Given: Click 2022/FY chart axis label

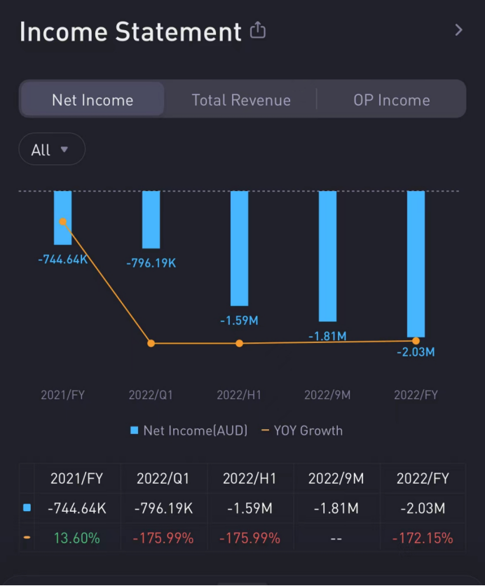Looking at the screenshot, I should 416,395.
